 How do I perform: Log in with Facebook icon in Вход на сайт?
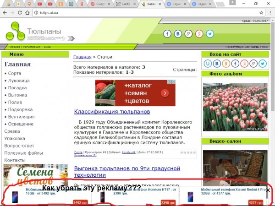pos(235,64)
